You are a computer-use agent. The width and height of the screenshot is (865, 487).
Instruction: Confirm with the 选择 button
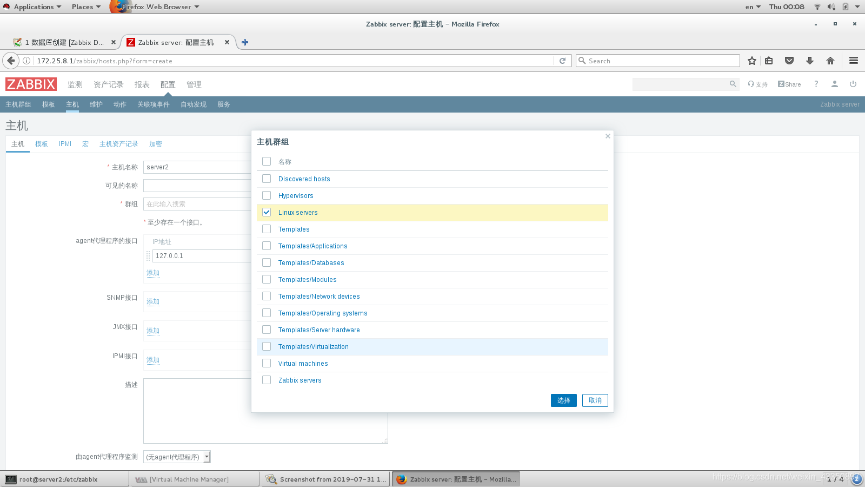pyautogui.click(x=564, y=400)
